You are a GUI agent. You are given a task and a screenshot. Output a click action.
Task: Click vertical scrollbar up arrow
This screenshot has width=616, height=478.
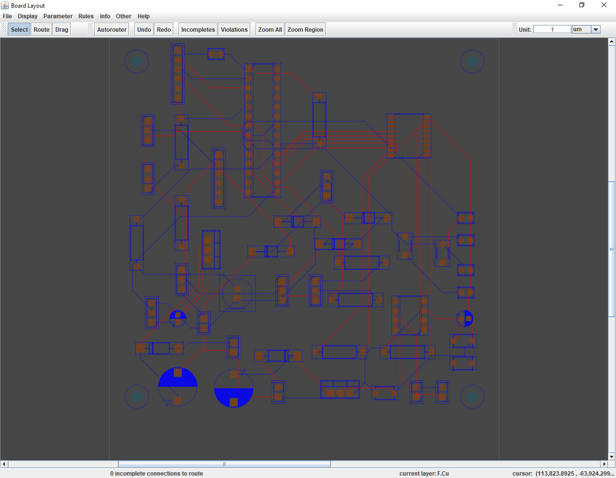click(x=612, y=42)
